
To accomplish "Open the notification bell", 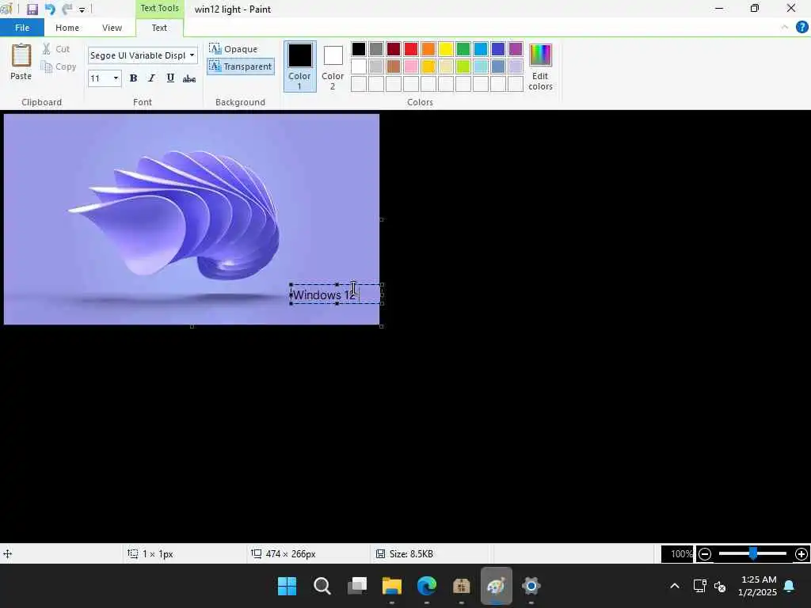I will [789, 586].
